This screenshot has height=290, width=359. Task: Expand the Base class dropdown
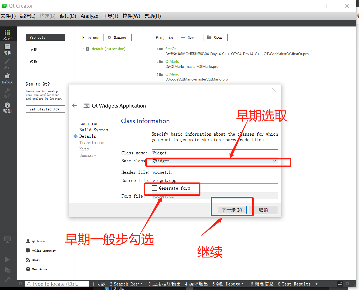point(275,161)
